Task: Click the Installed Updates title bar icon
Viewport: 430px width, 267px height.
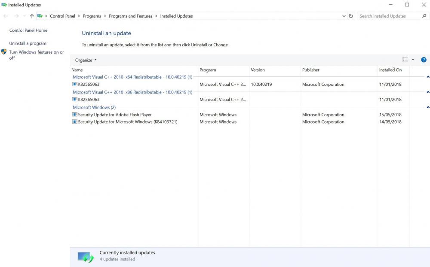Action: [x=4, y=5]
